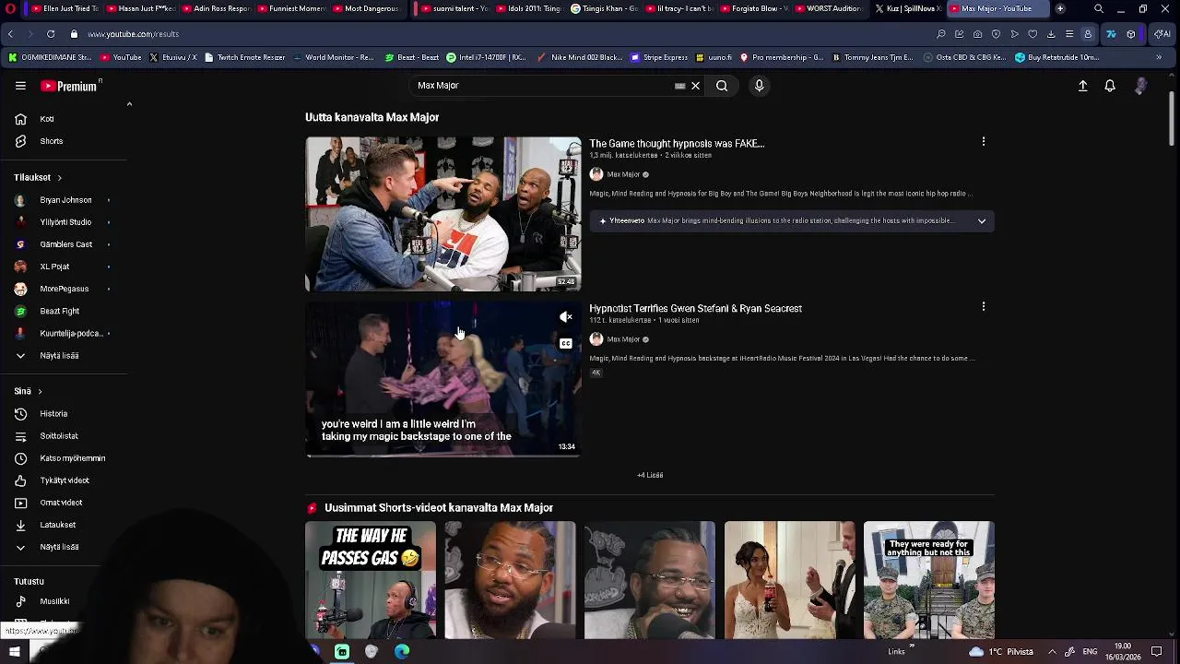The image size is (1180, 664).
Task: Play the marines They were ready short
Action: [929, 580]
